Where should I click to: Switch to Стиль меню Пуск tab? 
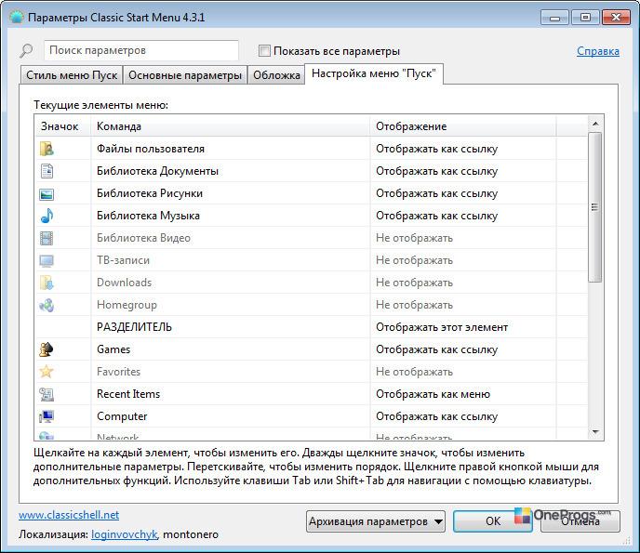tap(72, 75)
